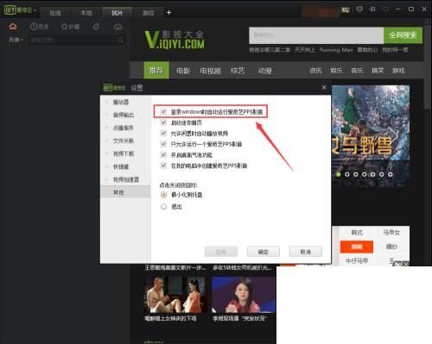The image size is (432, 344).
Task: Expand the 列表 list dropdown
Action: [16, 40]
